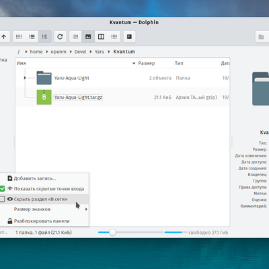269x269 pixels.
Task: Click the 2 объекта size cell
Action: tap(160, 78)
